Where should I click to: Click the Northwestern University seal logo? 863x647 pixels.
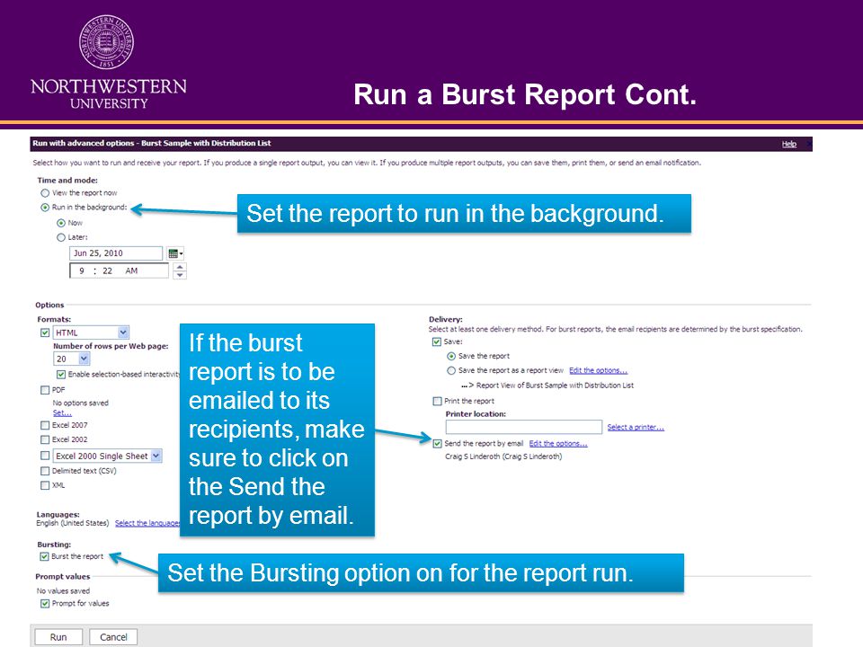106,42
